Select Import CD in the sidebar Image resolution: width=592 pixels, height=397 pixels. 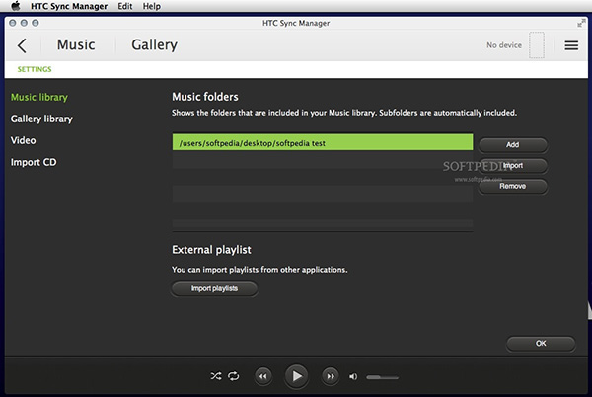(34, 162)
